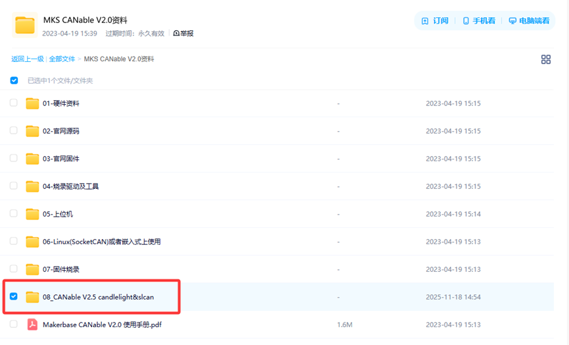Image resolution: width=569 pixels, height=345 pixels.
Task: Open folder name 01-硬件资料
Action: (61, 103)
